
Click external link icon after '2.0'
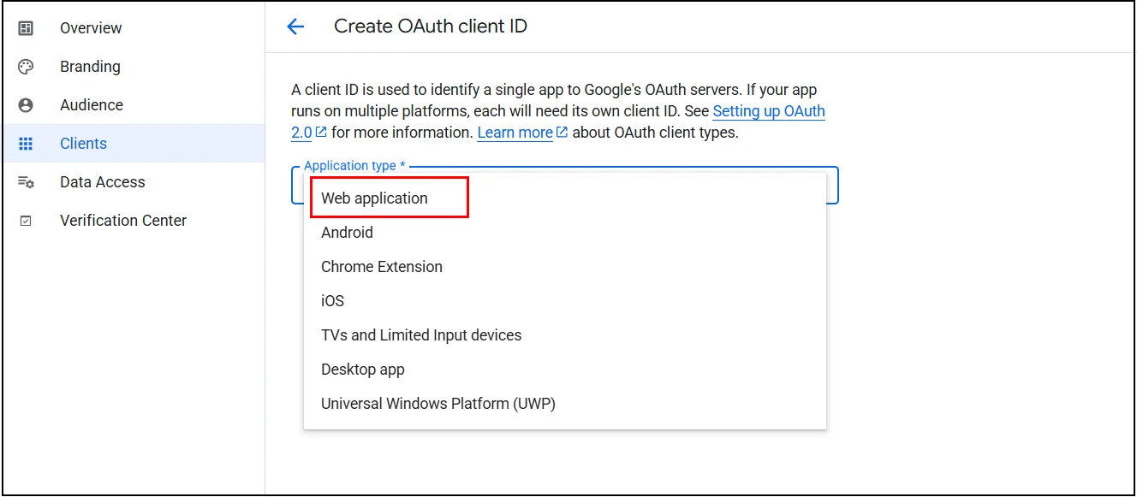pos(321,133)
